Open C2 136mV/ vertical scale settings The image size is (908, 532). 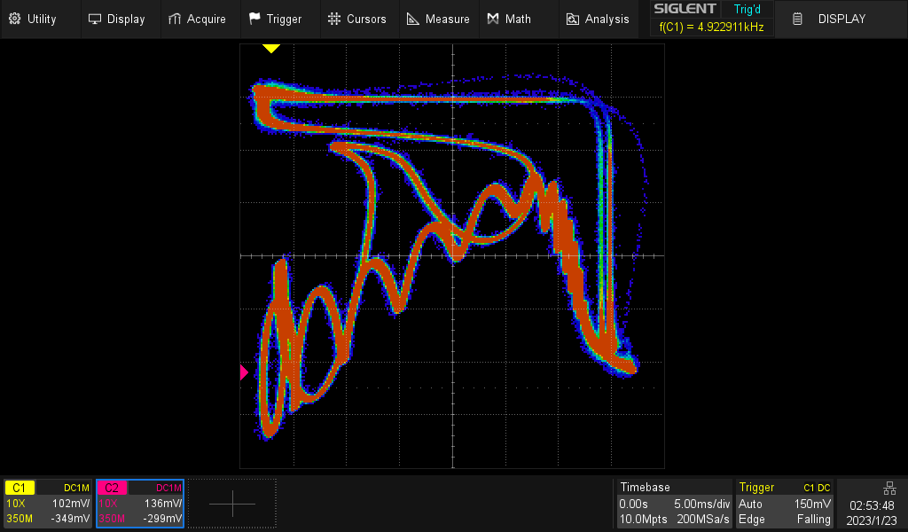(163, 503)
